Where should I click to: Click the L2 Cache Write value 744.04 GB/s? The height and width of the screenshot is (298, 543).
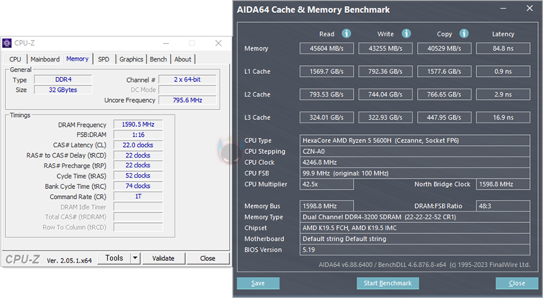pyautogui.click(x=386, y=94)
